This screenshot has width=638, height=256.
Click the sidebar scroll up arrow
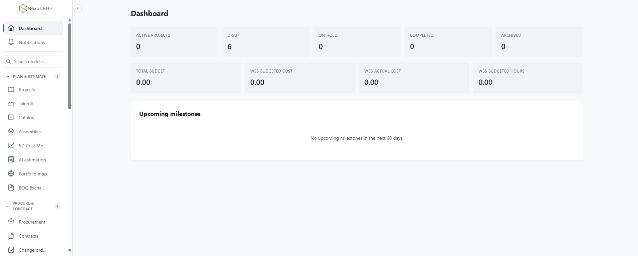click(70, 20)
